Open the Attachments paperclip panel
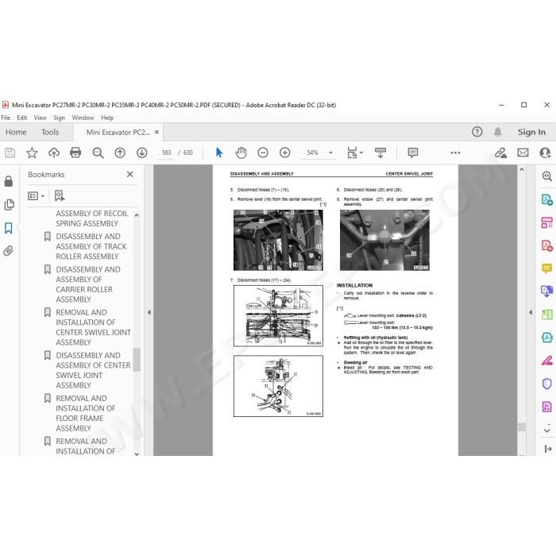 [x=9, y=251]
